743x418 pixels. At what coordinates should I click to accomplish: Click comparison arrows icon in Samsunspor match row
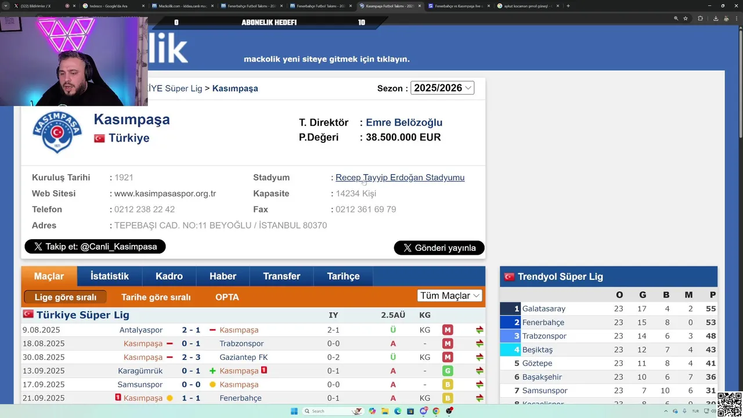(x=479, y=384)
